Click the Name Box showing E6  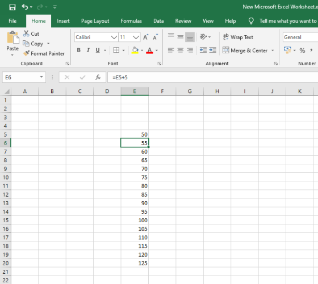coord(20,77)
